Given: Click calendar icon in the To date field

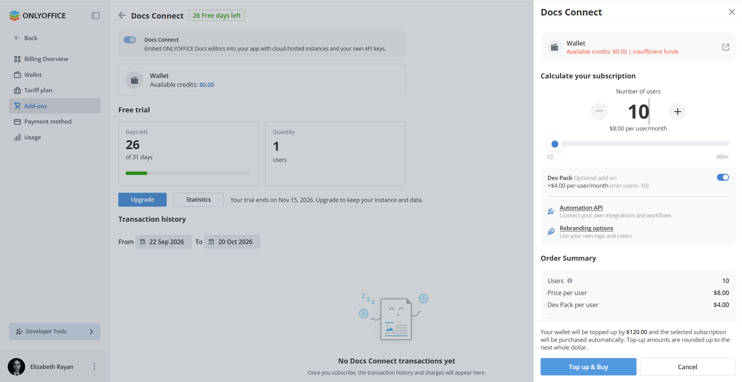Looking at the screenshot, I should pos(211,242).
